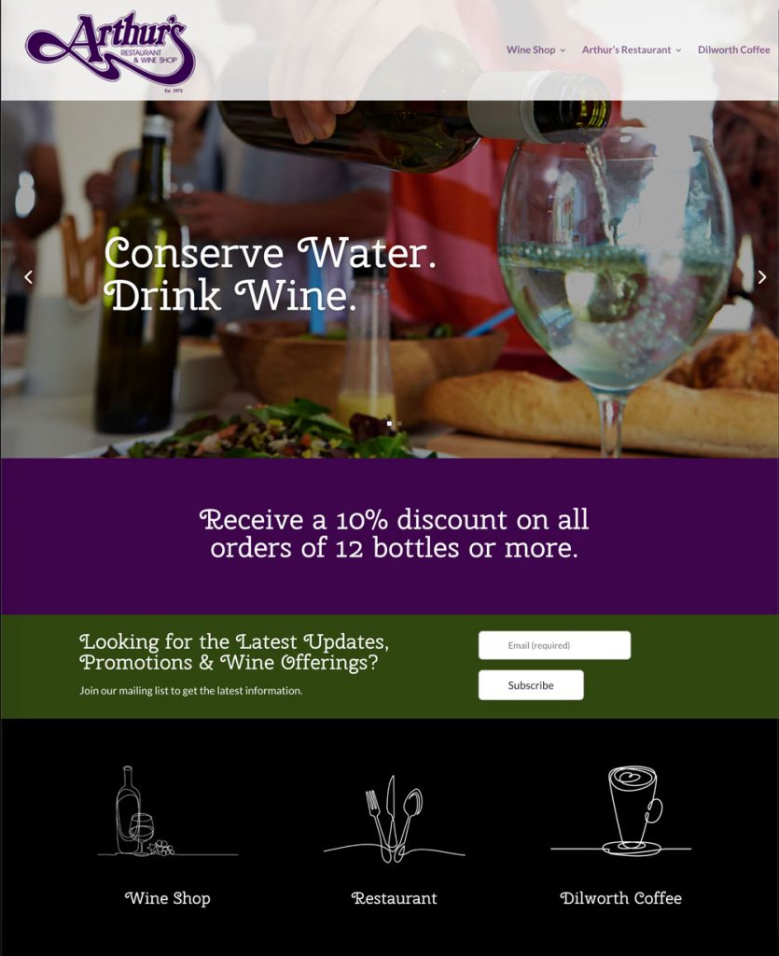The image size is (779, 956).
Task: Open the Wine Shop navigation item
Action: click(531, 50)
